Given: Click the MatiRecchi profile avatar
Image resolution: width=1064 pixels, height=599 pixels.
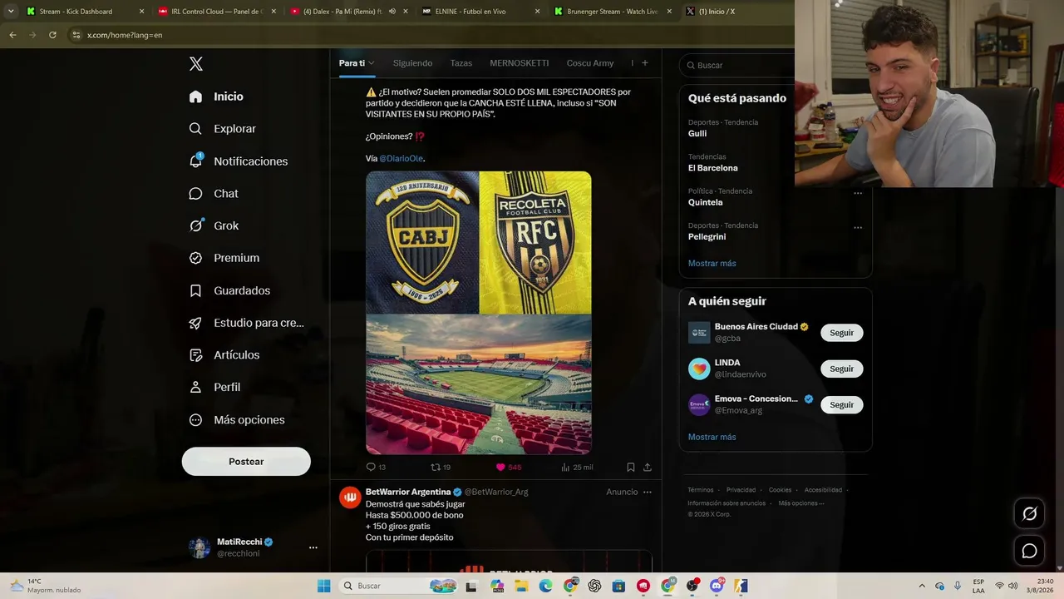Looking at the screenshot, I should pyautogui.click(x=199, y=547).
